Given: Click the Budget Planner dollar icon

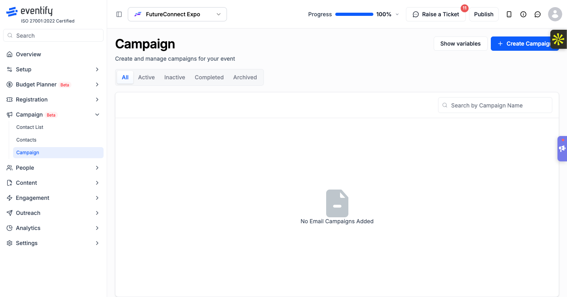Looking at the screenshot, I should coord(10,84).
